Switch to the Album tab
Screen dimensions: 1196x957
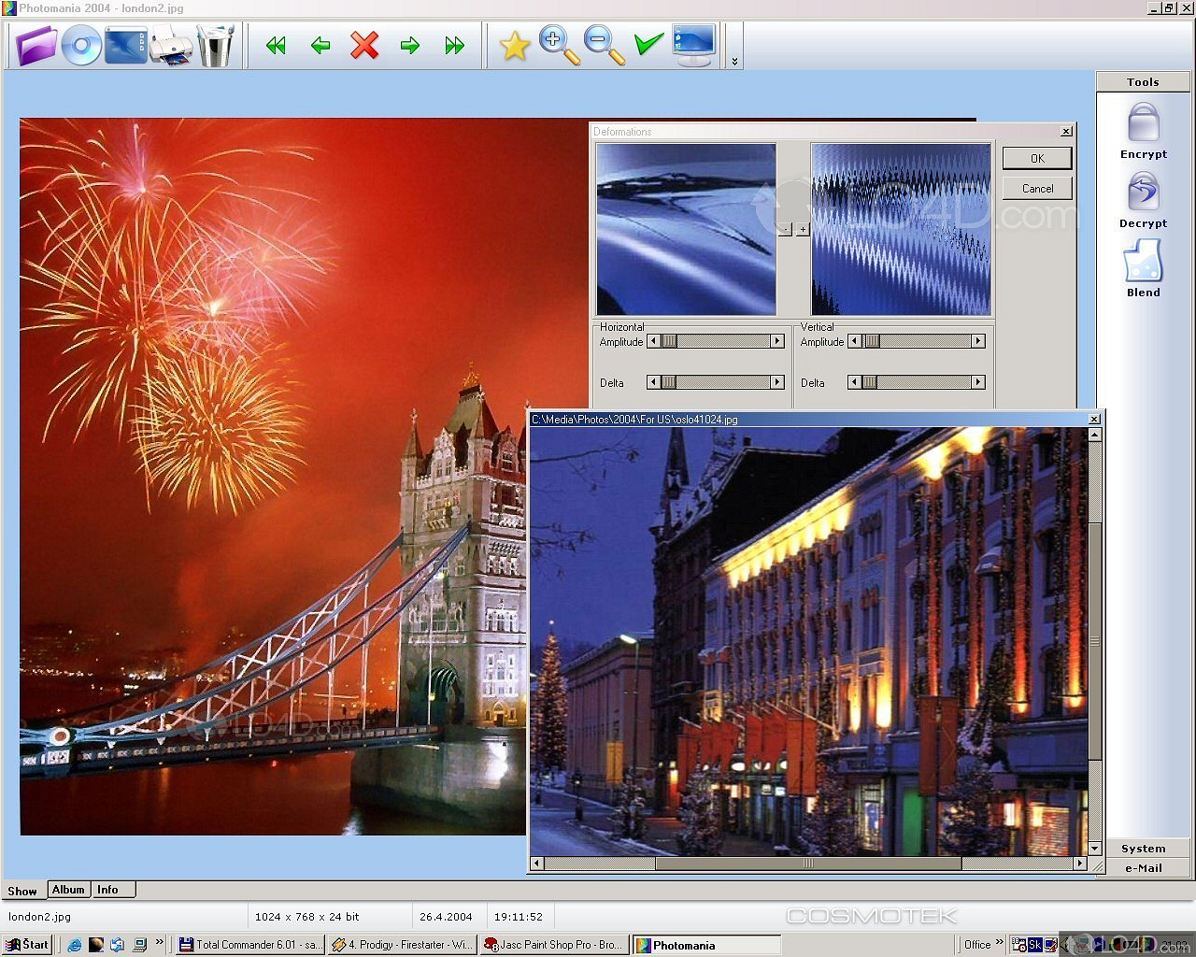(x=68, y=890)
